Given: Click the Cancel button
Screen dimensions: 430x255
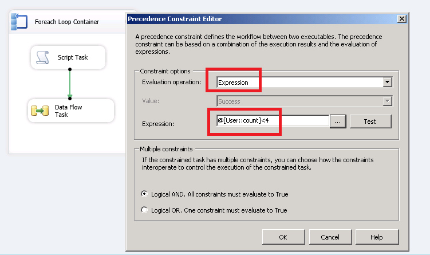Looking at the screenshot, I should tap(330, 237).
